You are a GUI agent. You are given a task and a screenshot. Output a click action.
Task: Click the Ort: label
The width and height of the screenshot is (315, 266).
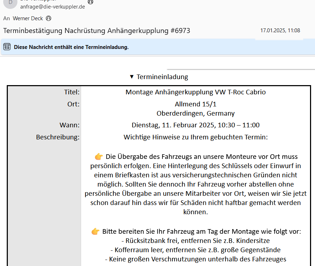[x=73, y=104]
